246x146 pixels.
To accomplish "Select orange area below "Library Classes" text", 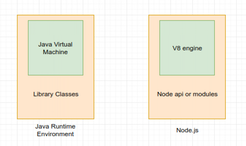I will 56,108.
